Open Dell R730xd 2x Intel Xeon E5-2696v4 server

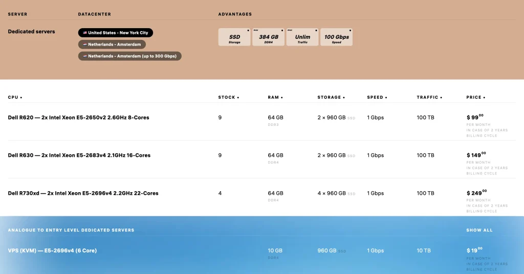83,193
